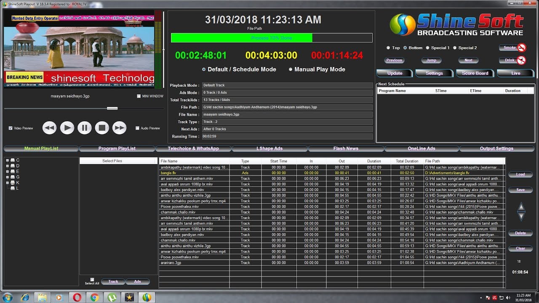Choose Default / Schedule Mode
Viewport: 539px width, 303px height.
point(204,69)
